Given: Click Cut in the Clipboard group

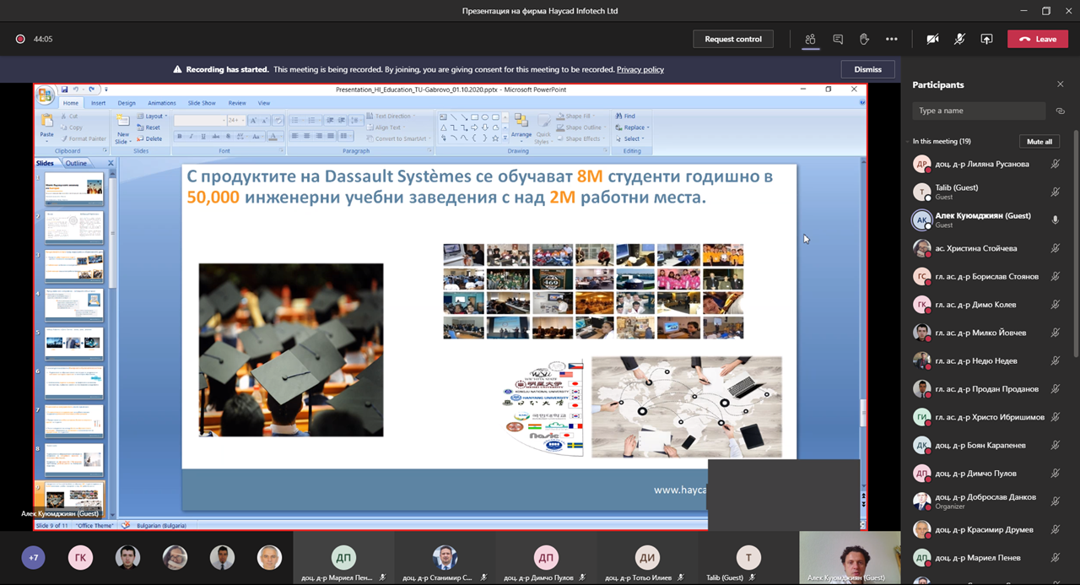Looking at the screenshot, I should pyautogui.click(x=69, y=116).
